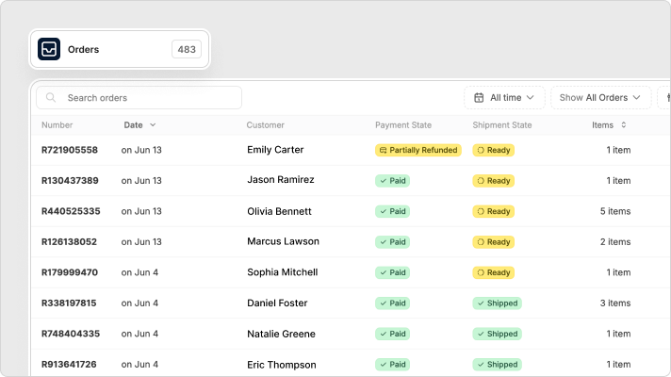Click the calendar icon beside All time

tap(479, 98)
